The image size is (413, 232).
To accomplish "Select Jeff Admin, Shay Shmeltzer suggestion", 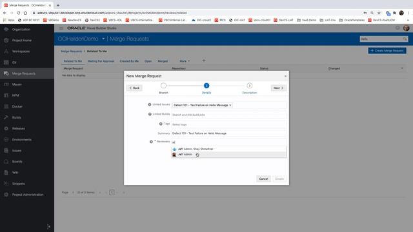I will coord(228,149).
